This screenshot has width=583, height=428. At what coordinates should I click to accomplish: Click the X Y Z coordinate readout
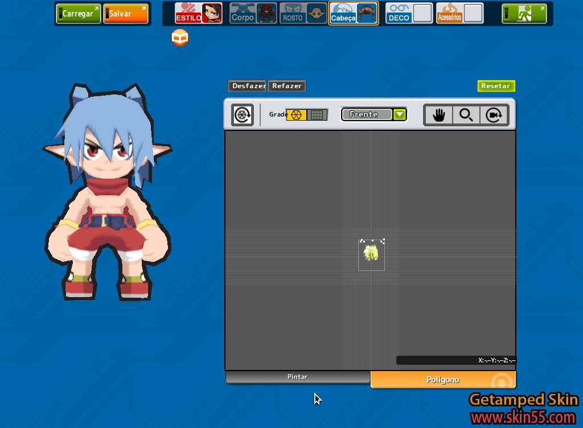click(456, 360)
